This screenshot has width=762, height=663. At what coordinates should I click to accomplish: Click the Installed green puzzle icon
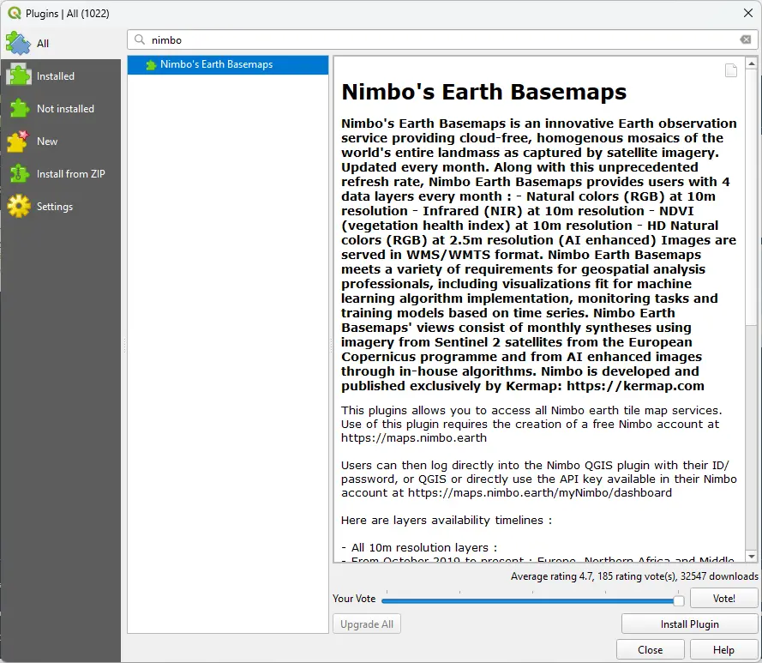tap(19, 75)
